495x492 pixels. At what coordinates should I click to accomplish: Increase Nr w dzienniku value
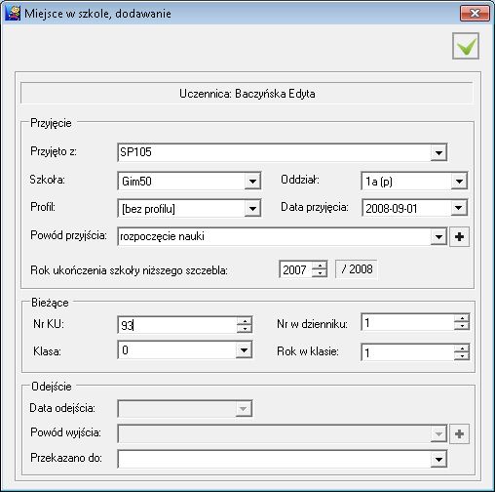tap(462, 318)
